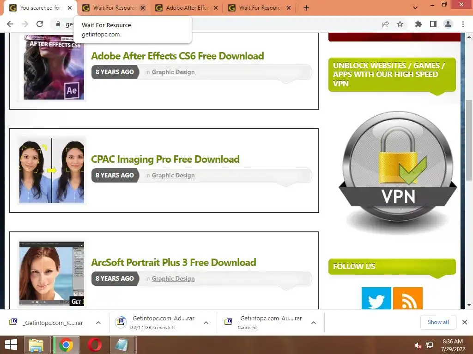Launch Opera from the taskbar
This screenshot has width=473, height=354.
[94, 345]
